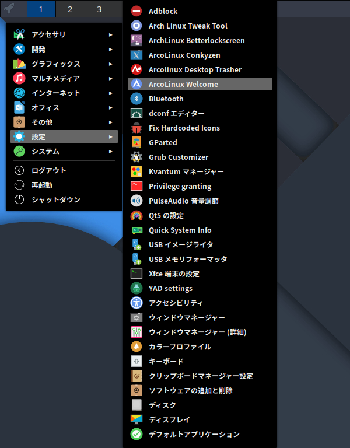
Task: Click the デフォルトアプリケーション checkmark icon
Action: coord(136,434)
